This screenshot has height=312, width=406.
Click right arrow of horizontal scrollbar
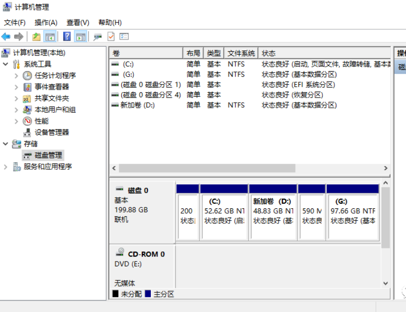pos(385,168)
